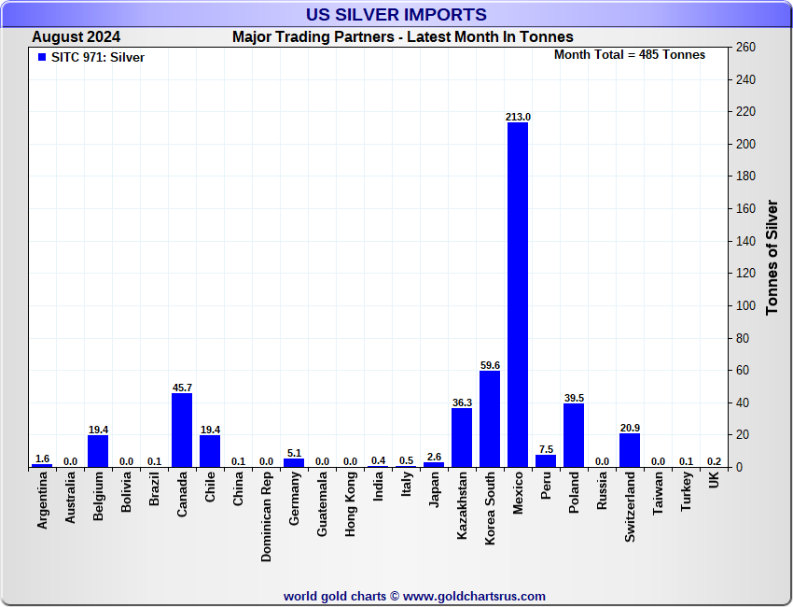Viewport: 793px width, 607px height.
Task: Click the Belgium bar labeled 19.4
Action: (98, 451)
